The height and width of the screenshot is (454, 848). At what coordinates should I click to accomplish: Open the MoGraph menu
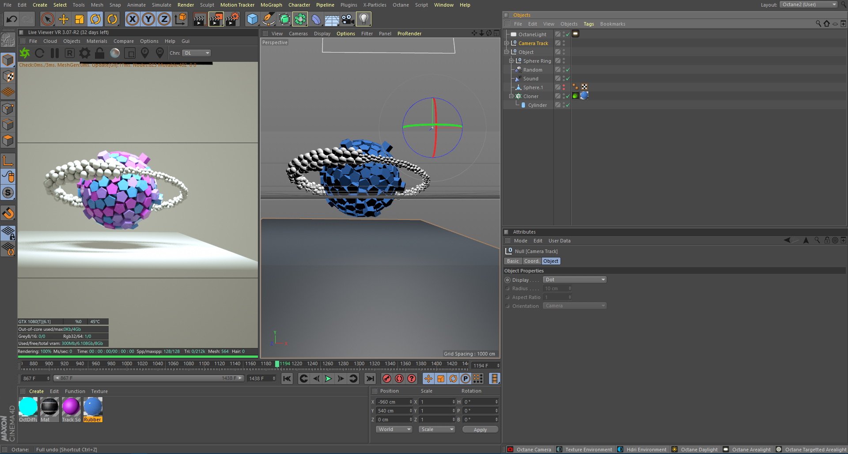tap(271, 5)
